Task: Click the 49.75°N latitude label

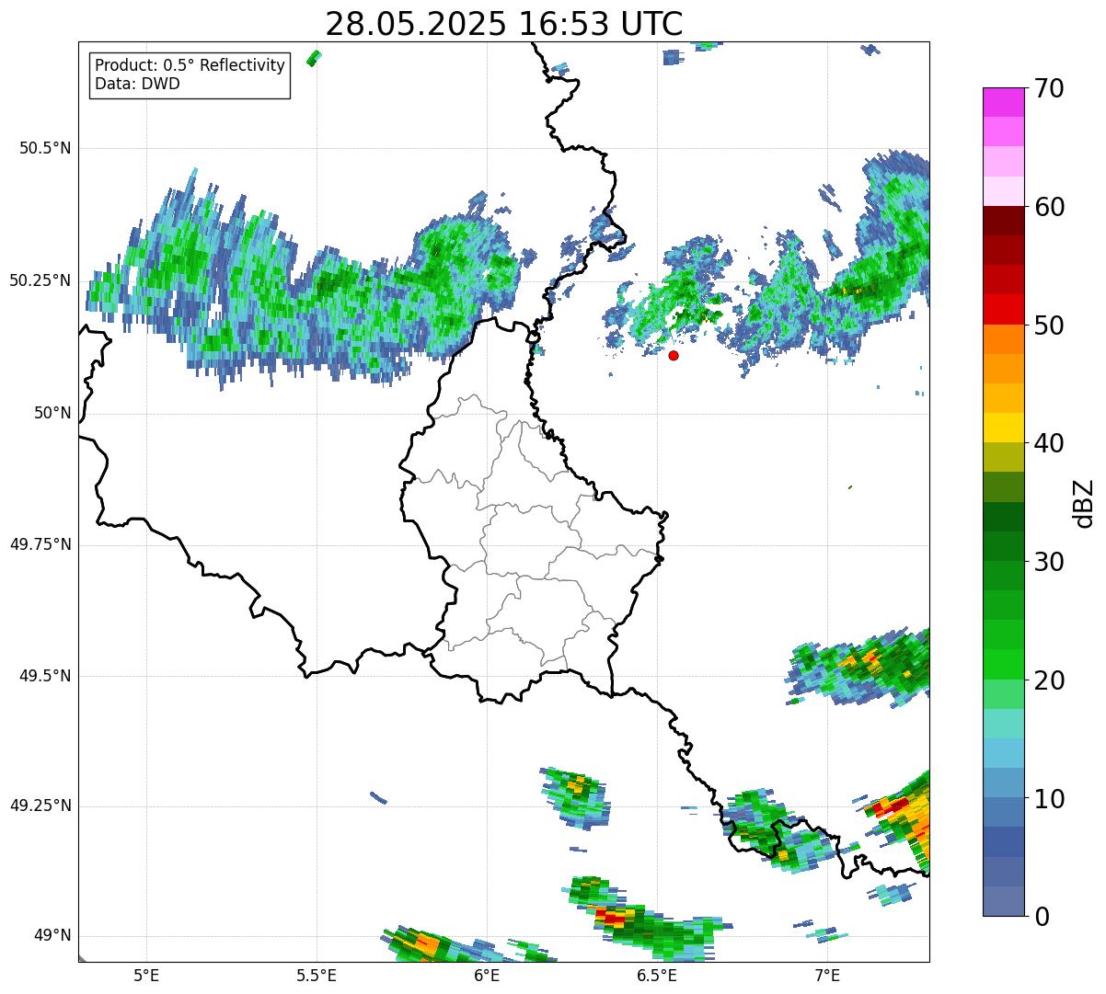Action: [x=40, y=544]
